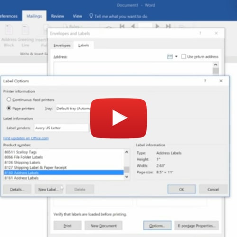Click the New Label button
This screenshot has width=237, height=237.
pyautogui.click(x=49, y=189)
